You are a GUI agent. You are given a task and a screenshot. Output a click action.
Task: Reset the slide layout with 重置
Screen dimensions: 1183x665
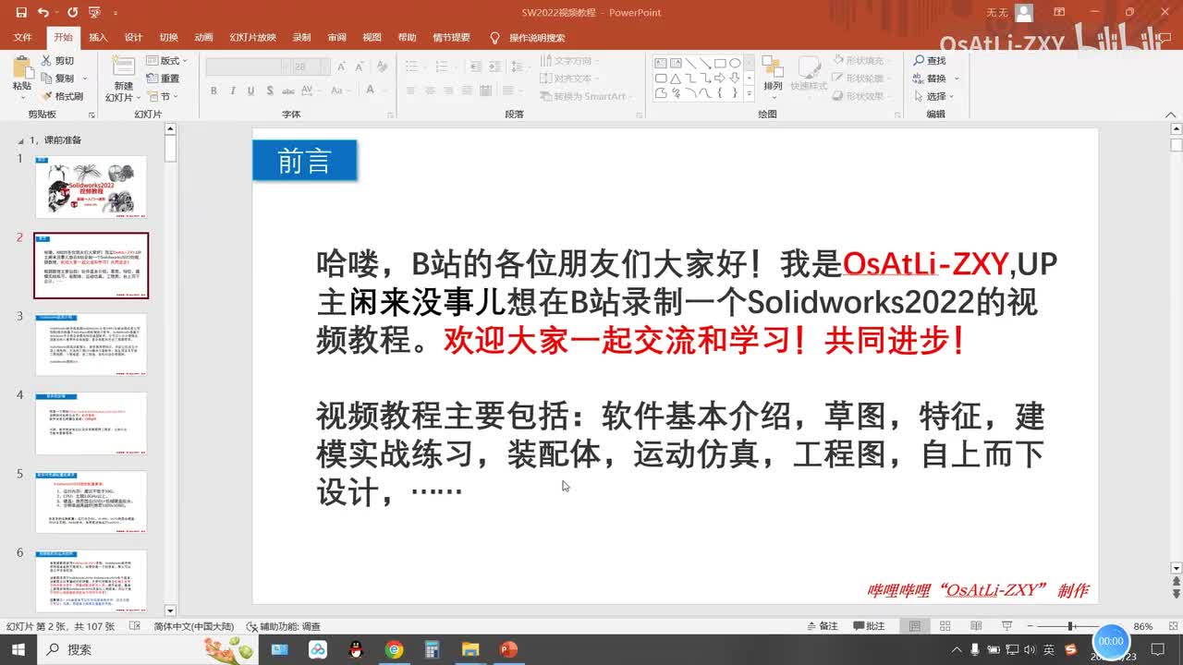click(164, 79)
